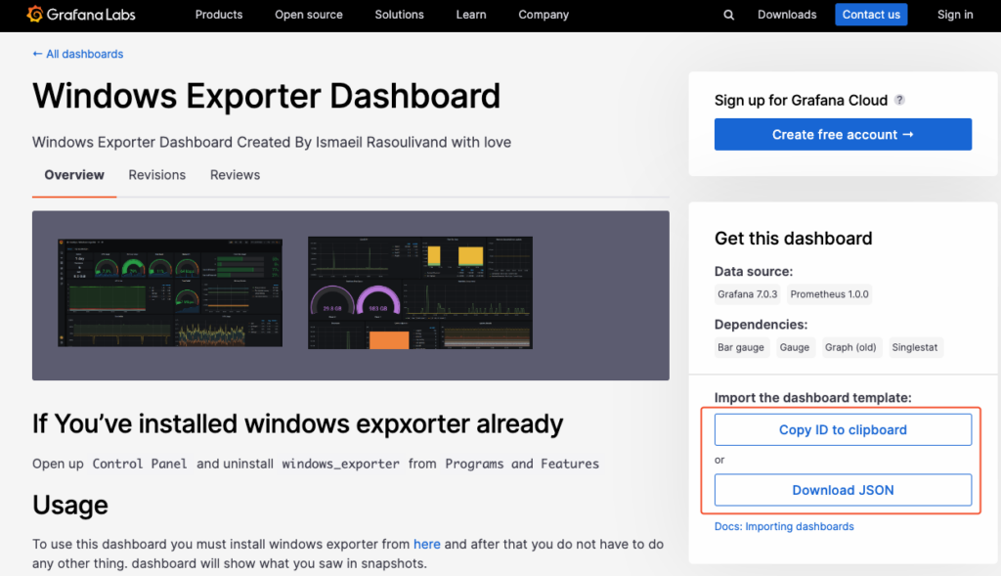Image resolution: width=1001 pixels, height=576 pixels.
Task: Click 'Programs and Features' code text
Action: 522,464
